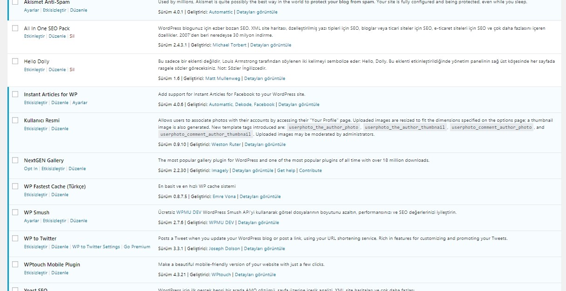Open the Weston Ruter developer link
The height and width of the screenshot is (291, 566).
[226, 145]
